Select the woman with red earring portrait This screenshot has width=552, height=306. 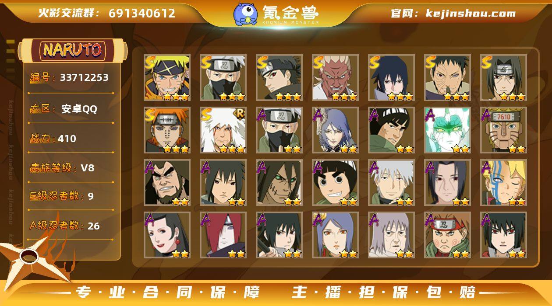pos(167,235)
